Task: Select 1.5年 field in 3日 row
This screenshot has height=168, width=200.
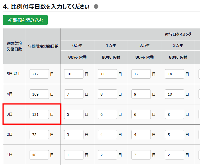Action: pos(107,114)
